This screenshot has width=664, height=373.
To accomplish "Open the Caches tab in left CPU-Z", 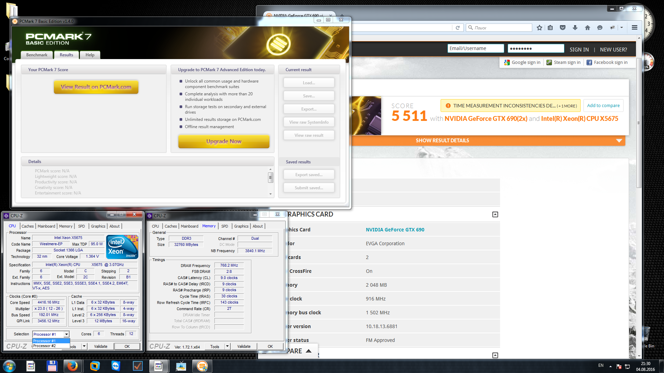I will click(28, 226).
